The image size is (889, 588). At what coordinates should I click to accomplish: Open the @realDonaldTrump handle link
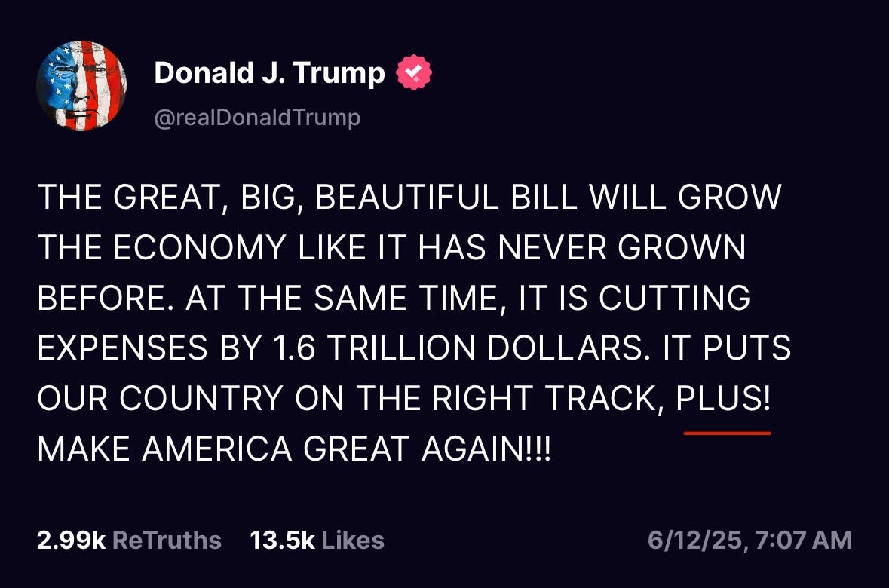pos(257,118)
